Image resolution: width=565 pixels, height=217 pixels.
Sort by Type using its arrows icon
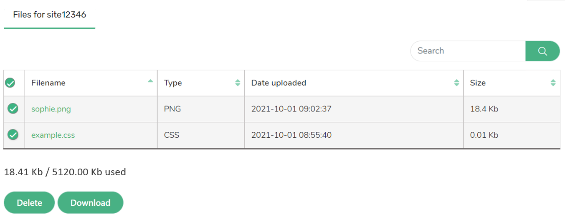[238, 83]
